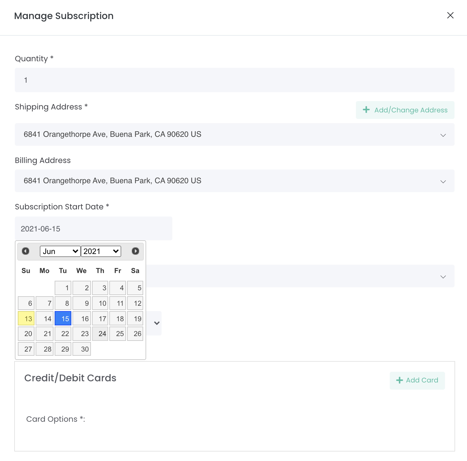Select June 1 in the calendar

(x=63, y=288)
